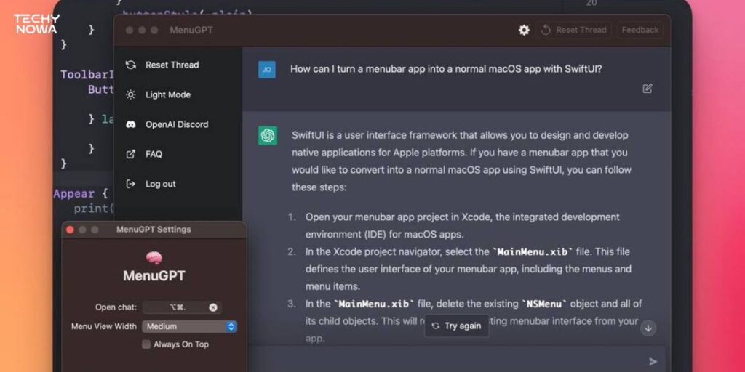Close the MenuGPT Settings window
Viewport: 745px width, 372px height.
tap(70, 230)
